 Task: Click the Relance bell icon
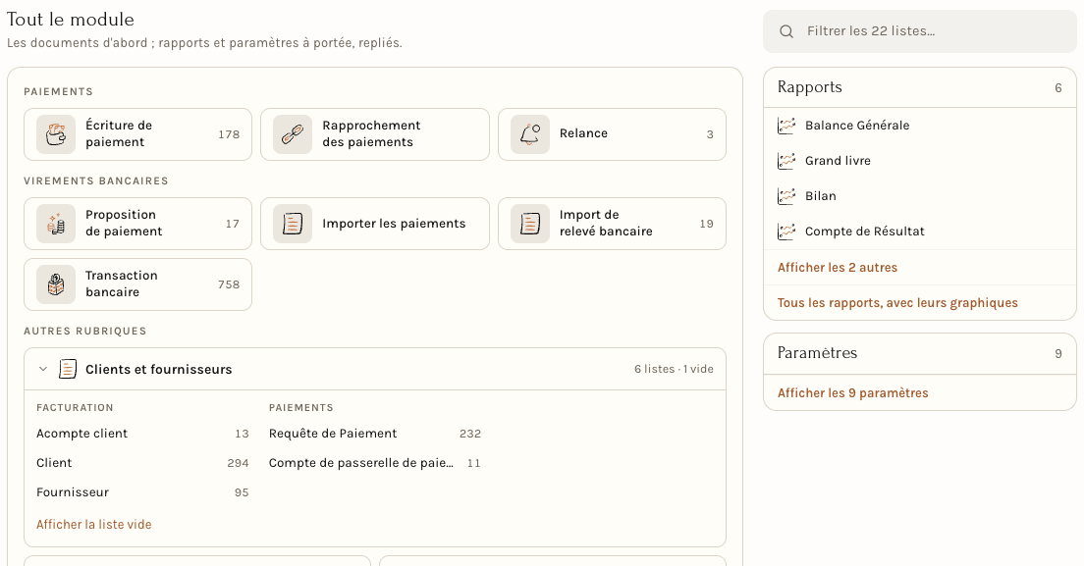[x=530, y=134]
